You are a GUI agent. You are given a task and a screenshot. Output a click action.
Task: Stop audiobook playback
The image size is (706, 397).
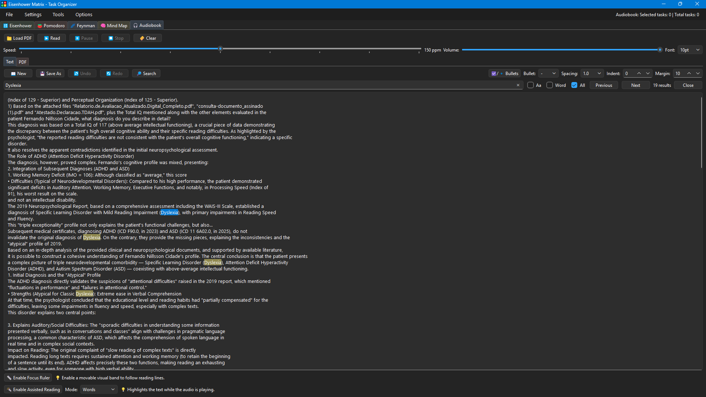(116, 38)
